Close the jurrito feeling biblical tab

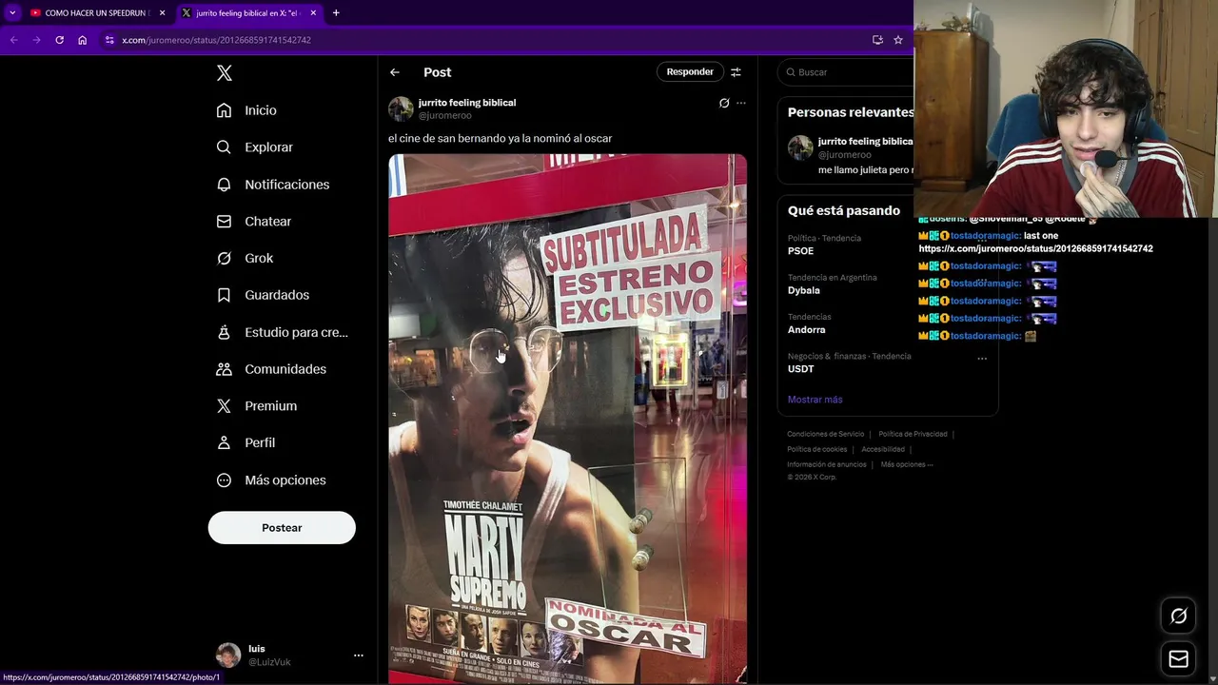click(x=313, y=13)
